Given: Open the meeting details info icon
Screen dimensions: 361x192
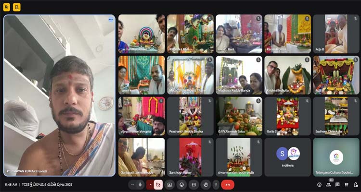Looking at the screenshot, I should pos(319,184).
